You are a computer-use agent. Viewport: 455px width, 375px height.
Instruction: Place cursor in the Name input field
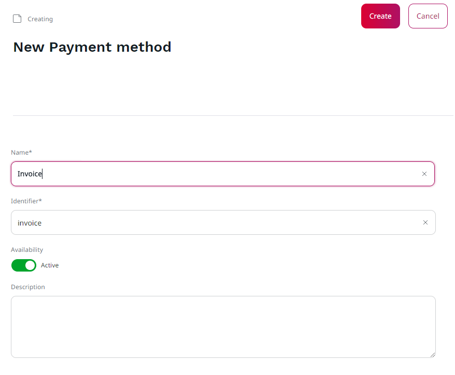[207, 174]
